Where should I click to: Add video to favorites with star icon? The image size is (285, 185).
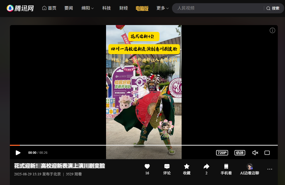187,167
